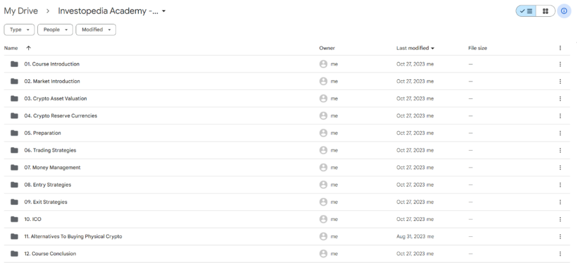
Task: Click the Name column header
Action: pyautogui.click(x=11, y=48)
